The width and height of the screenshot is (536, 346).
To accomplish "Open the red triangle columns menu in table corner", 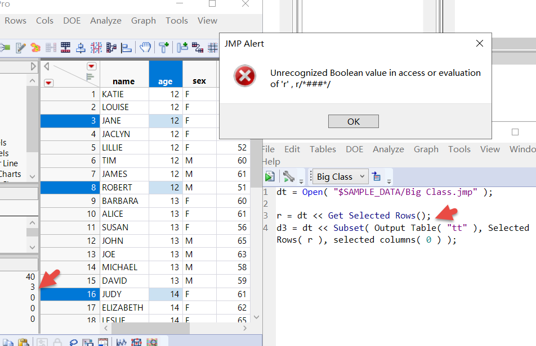I will coord(91,66).
